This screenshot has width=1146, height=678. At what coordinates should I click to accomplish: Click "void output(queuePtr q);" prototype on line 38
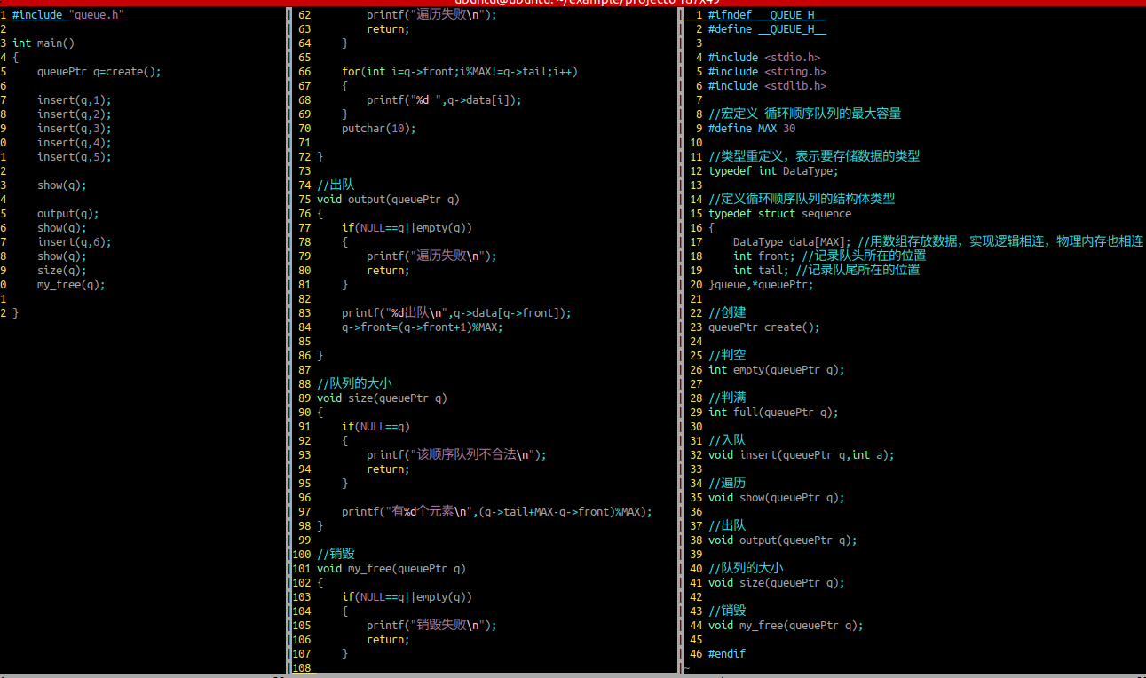tap(783, 540)
